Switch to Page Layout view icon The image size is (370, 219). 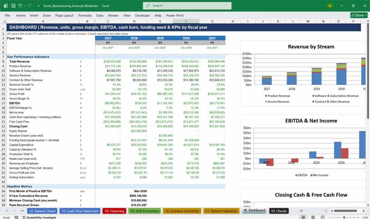pos(313,217)
